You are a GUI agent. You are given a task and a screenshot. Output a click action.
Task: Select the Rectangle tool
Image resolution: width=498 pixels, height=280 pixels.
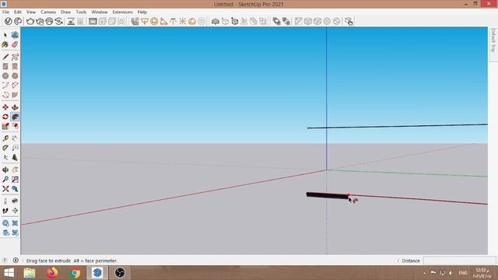(x=5, y=67)
